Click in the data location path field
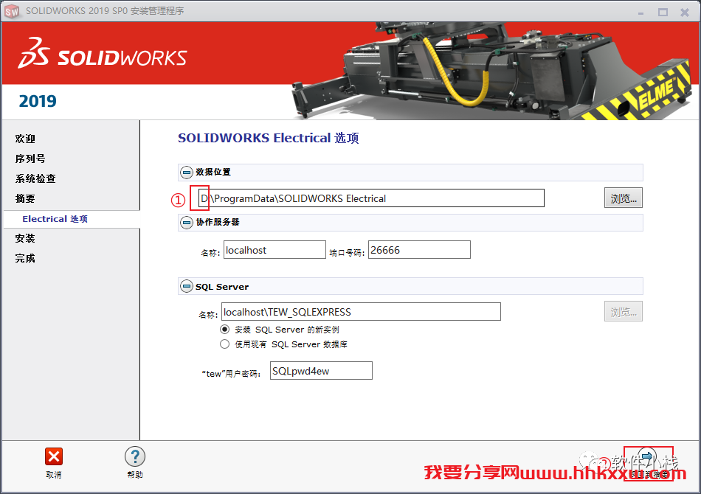 [x=371, y=198]
